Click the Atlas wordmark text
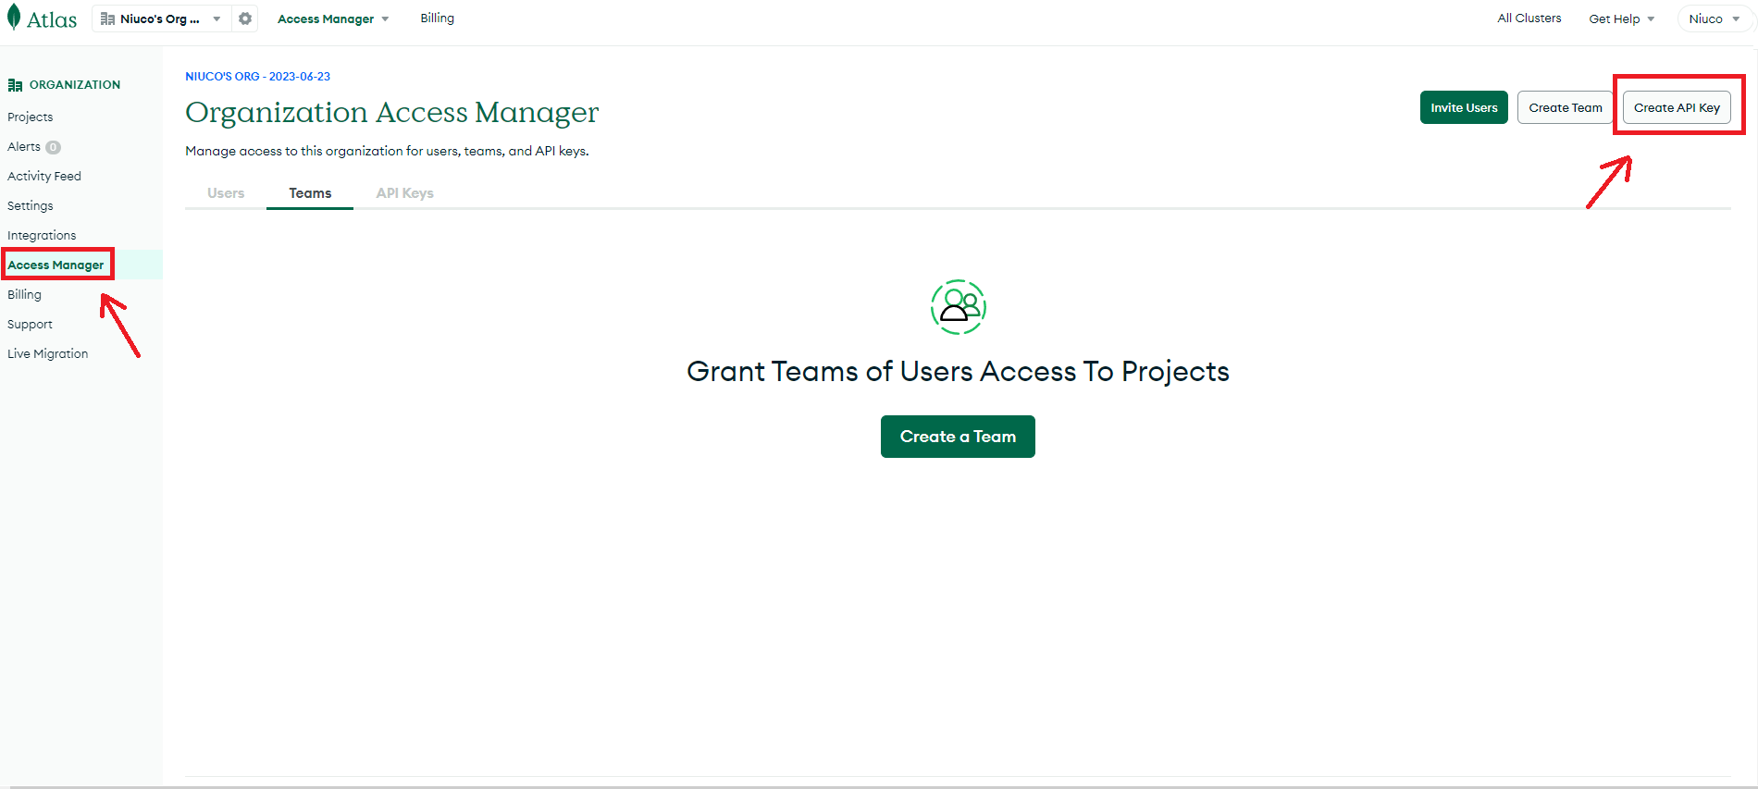This screenshot has height=789, width=1758. click(52, 19)
